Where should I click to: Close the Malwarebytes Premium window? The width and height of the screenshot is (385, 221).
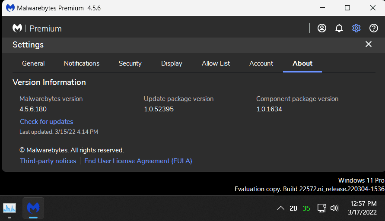click(373, 8)
